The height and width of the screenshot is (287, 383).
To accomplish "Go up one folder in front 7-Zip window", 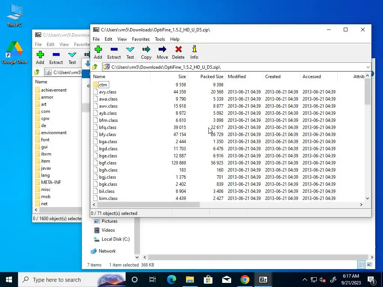I will point(95,67).
